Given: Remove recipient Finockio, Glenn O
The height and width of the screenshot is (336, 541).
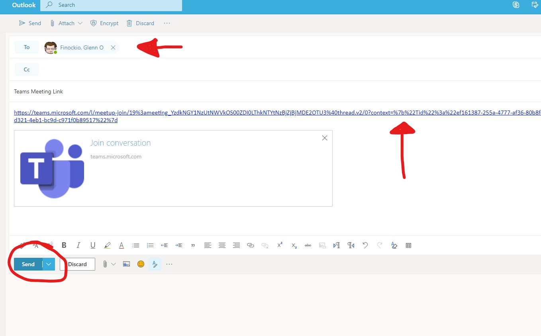Looking at the screenshot, I should coord(113,47).
